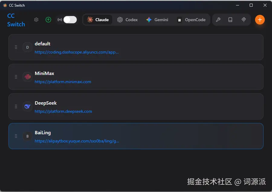Click the green update arrow icon
Viewport: 272px width, 192px height.
tap(48, 20)
